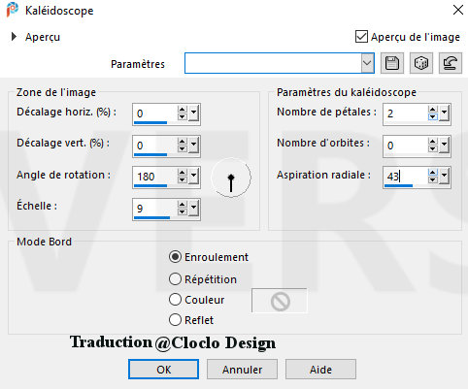Increase Aspiration radiale with up arrow
Viewport: 468px width, 389px height.
433,173
